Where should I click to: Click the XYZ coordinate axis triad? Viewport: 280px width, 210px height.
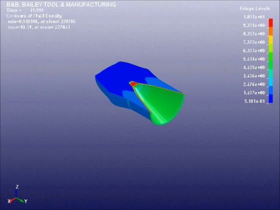tap(17, 194)
